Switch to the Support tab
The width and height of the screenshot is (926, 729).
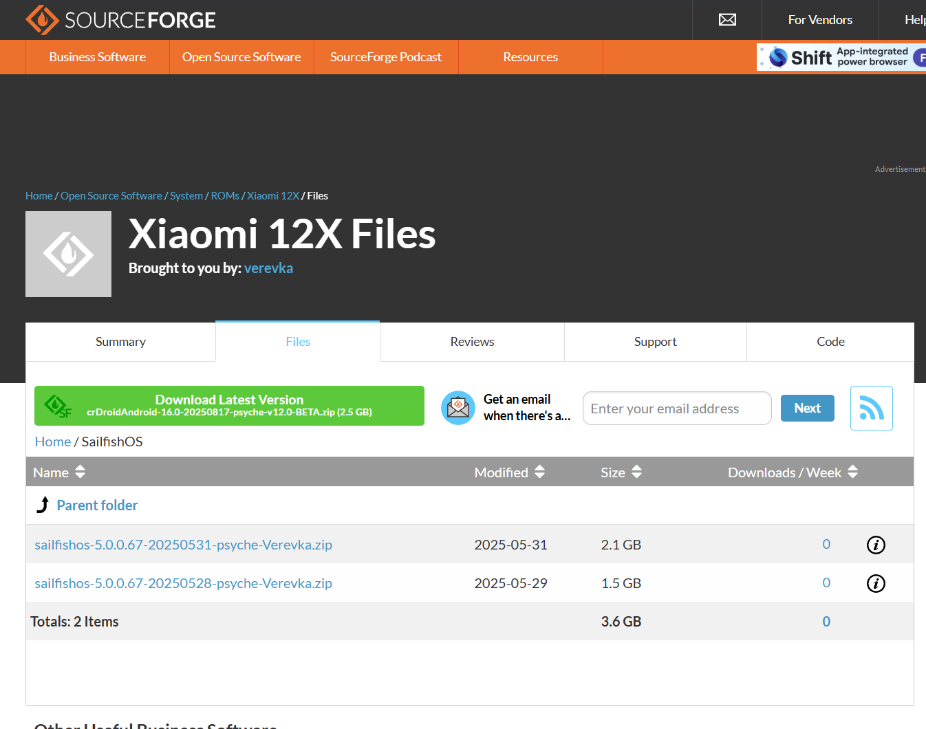pos(656,342)
